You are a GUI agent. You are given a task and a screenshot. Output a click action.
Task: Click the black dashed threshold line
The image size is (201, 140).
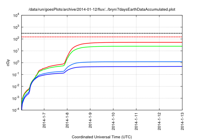[102, 33]
